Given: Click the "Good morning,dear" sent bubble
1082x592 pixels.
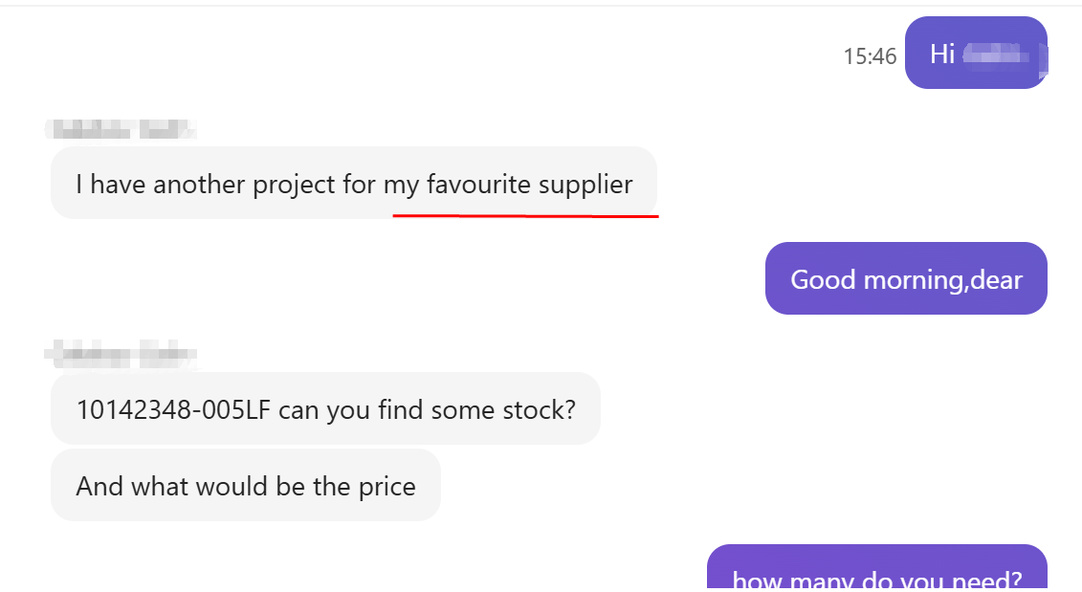Looking at the screenshot, I should point(905,279).
